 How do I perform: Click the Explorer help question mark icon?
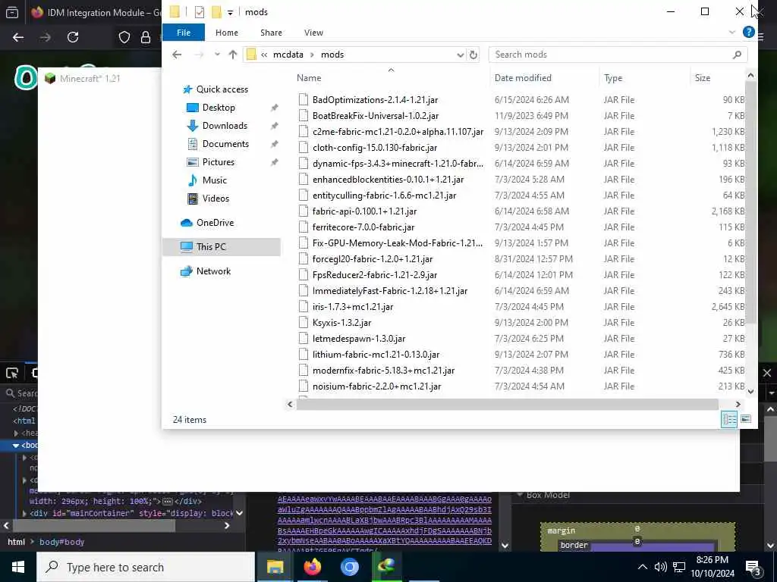(749, 32)
